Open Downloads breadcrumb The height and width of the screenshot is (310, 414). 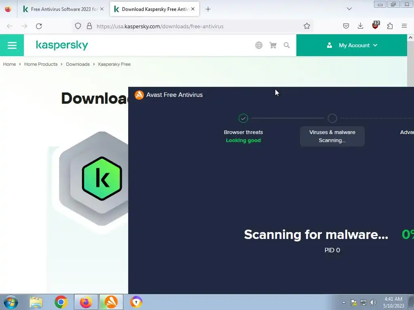pyautogui.click(x=78, y=64)
